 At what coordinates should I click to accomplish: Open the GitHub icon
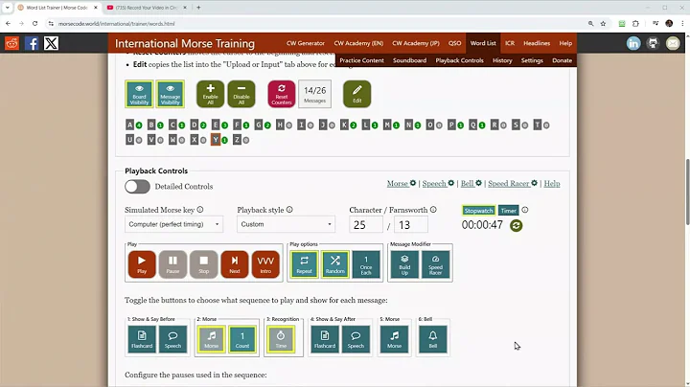(653, 43)
